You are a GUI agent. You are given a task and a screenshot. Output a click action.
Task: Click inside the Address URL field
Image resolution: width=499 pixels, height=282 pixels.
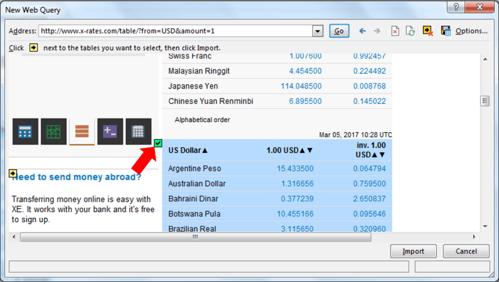[x=175, y=31]
